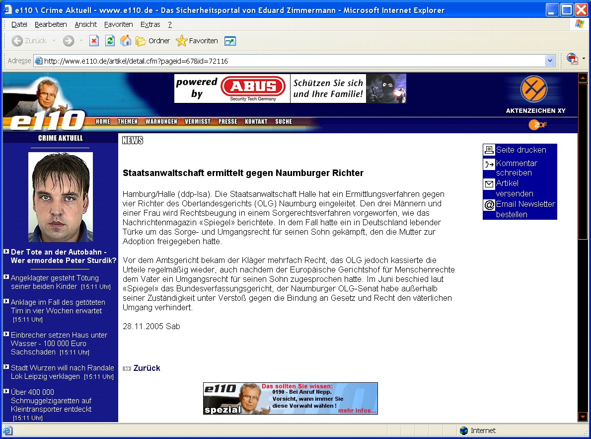Open the WARNUNGEN navigation tab

[161, 122]
